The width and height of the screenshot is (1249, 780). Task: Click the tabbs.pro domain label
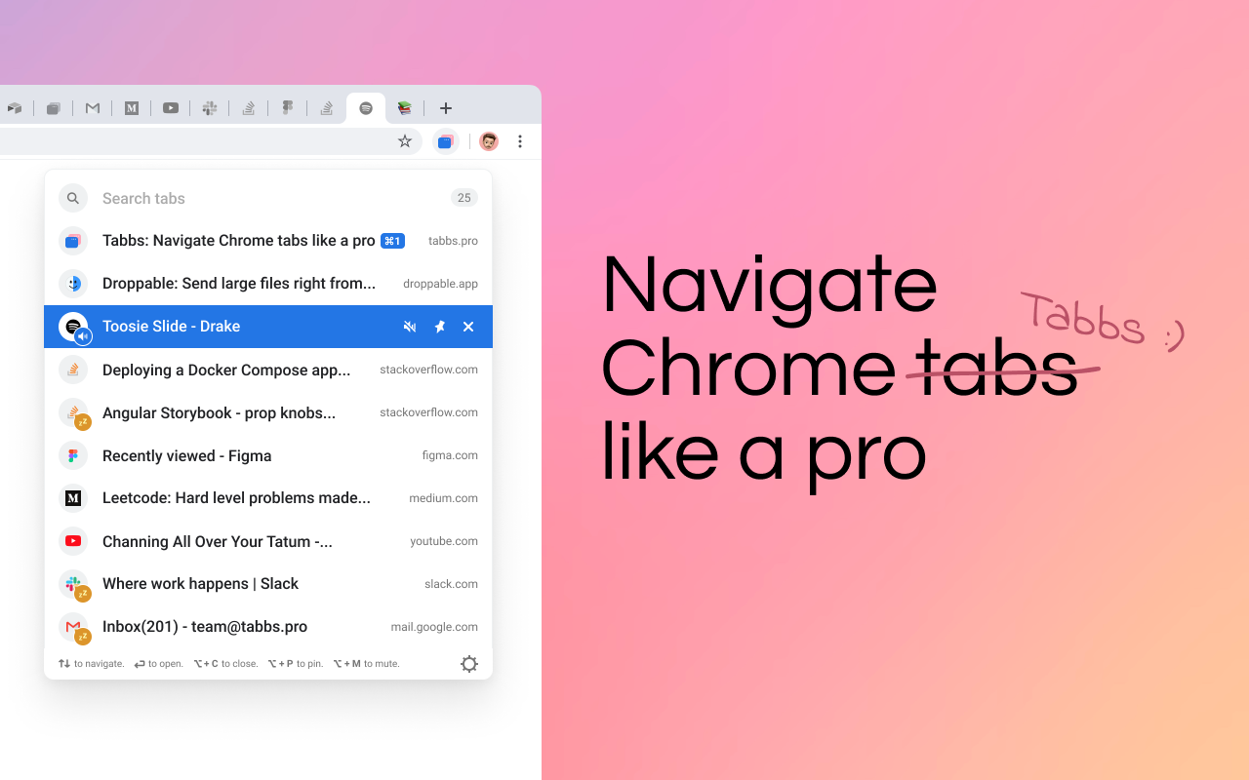(x=453, y=241)
